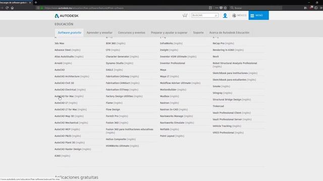
Task: Open Acerca de Autodesk Educación tab
Action: [x=229, y=33]
